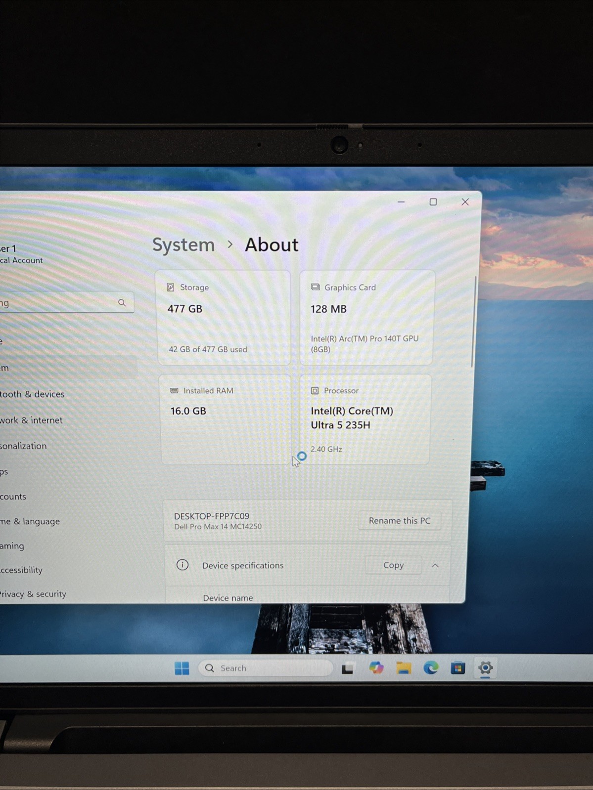The width and height of the screenshot is (593, 790).
Task: Click the settings search magnifier icon
Action: point(122,302)
